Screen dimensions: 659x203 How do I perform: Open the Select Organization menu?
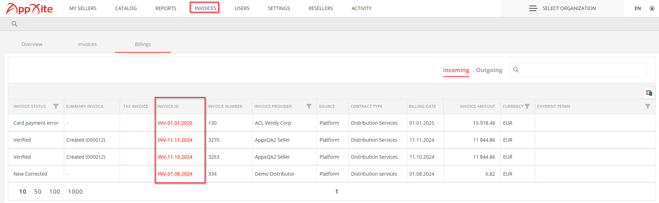point(562,8)
